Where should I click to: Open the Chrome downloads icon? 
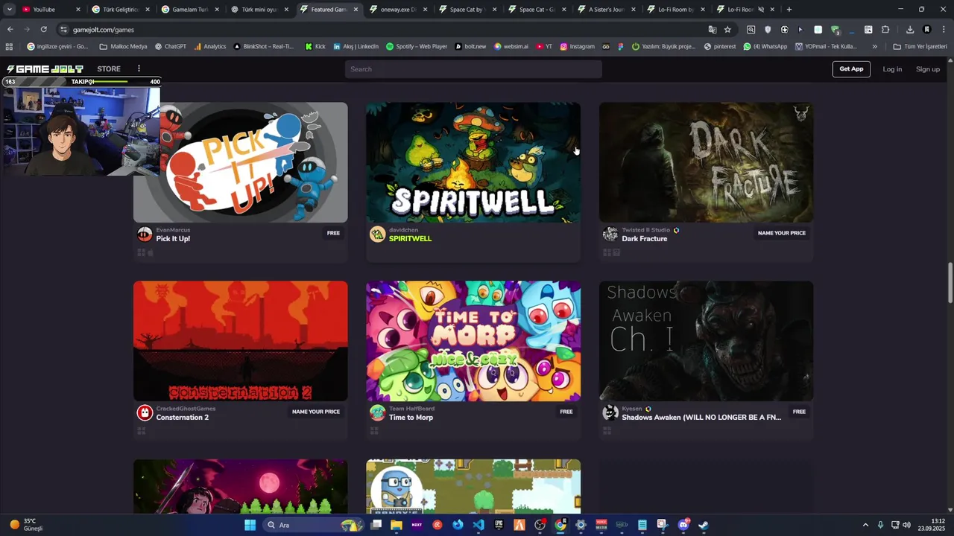[x=910, y=29]
